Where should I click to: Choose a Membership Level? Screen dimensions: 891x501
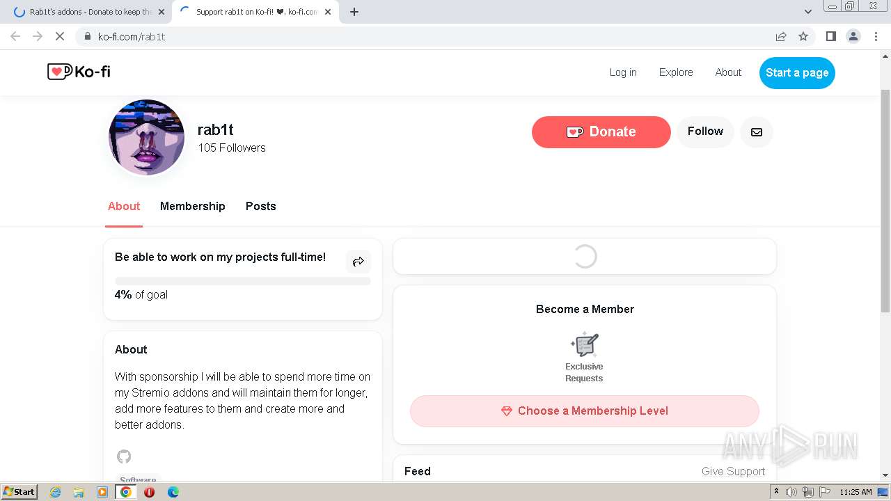pyautogui.click(x=584, y=411)
